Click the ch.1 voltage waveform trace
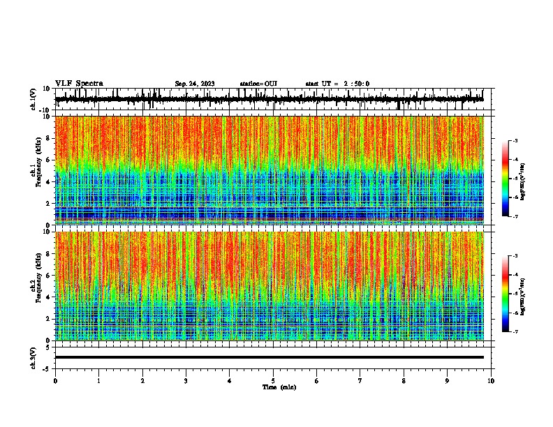Image resolution: width=553 pixels, height=427 pixels. tap(269, 99)
